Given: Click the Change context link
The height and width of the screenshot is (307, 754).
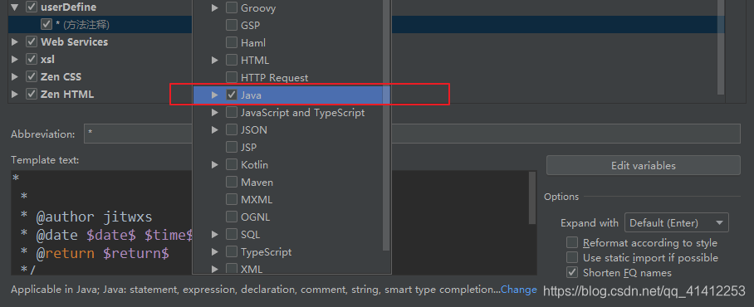Looking at the screenshot, I should 519,290.
